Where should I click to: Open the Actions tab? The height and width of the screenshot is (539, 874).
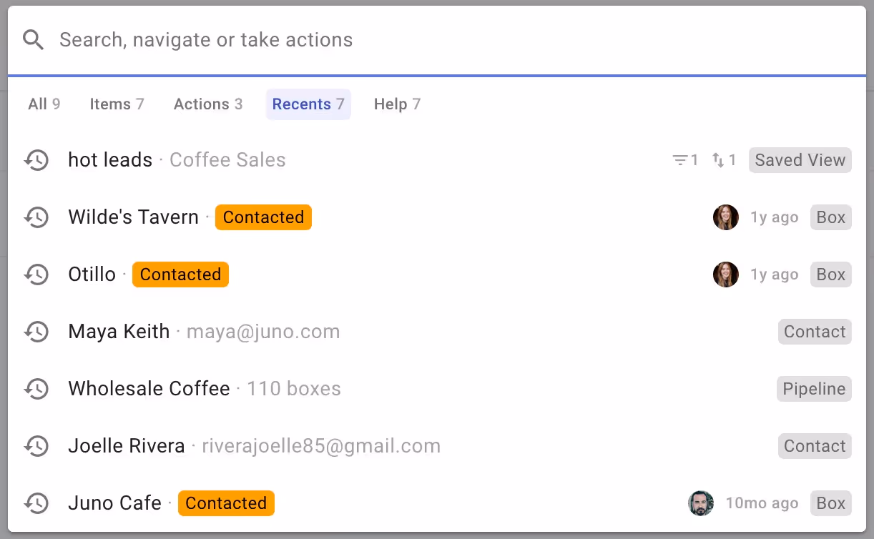coord(207,104)
